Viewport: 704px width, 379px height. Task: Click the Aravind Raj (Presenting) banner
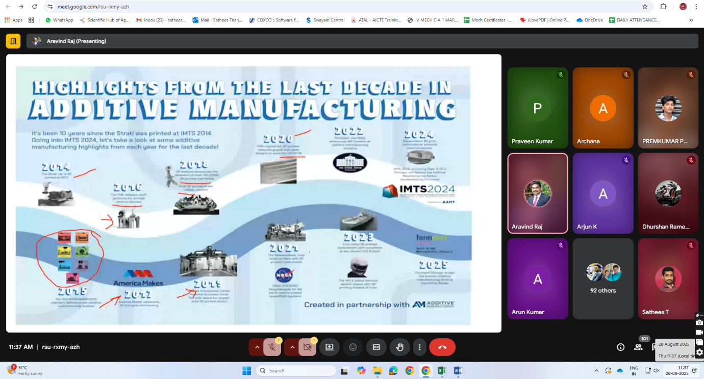pos(362,41)
